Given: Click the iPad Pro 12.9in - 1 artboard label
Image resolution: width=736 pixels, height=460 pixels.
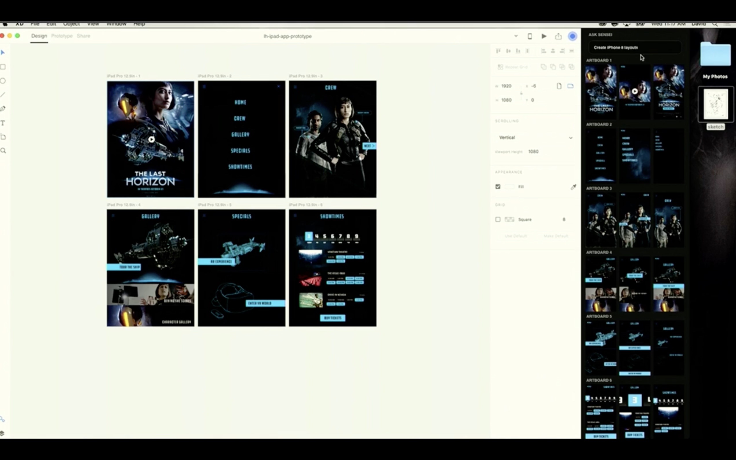Looking at the screenshot, I should pos(123,76).
